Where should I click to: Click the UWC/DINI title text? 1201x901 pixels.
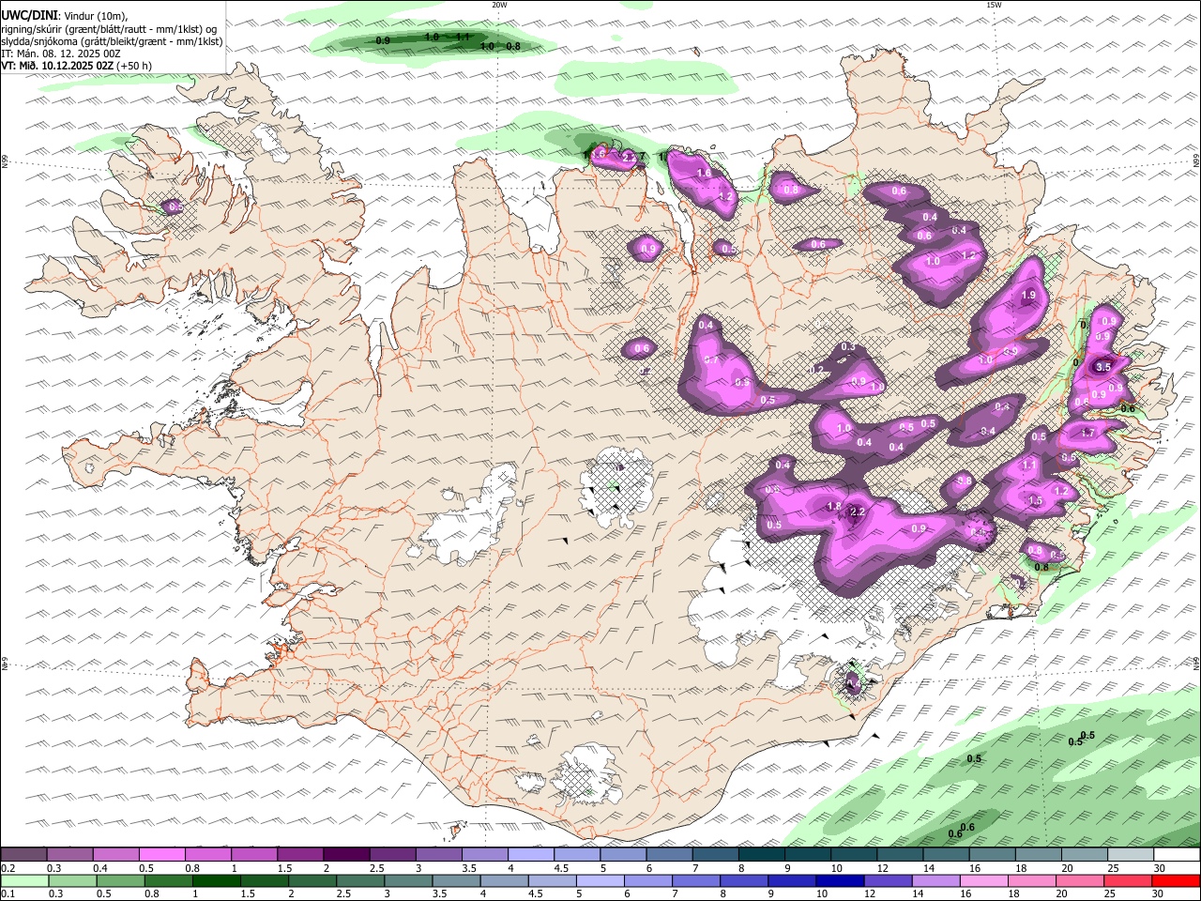[x=28, y=15]
